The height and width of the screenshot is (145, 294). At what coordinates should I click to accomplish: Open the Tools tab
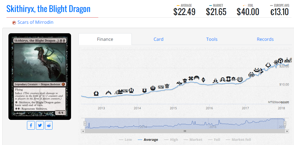click(212, 39)
